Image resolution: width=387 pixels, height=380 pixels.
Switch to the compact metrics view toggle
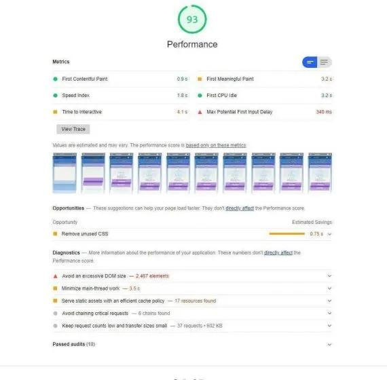pos(310,62)
